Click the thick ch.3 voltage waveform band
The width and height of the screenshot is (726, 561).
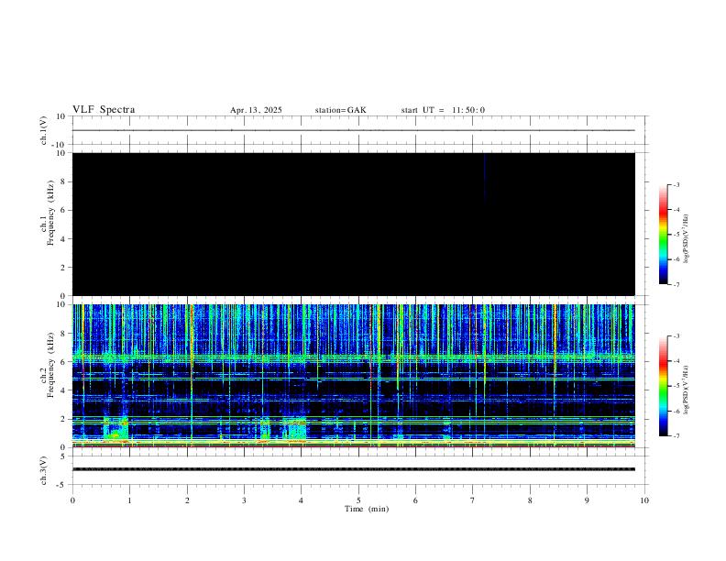click(354, 469)
